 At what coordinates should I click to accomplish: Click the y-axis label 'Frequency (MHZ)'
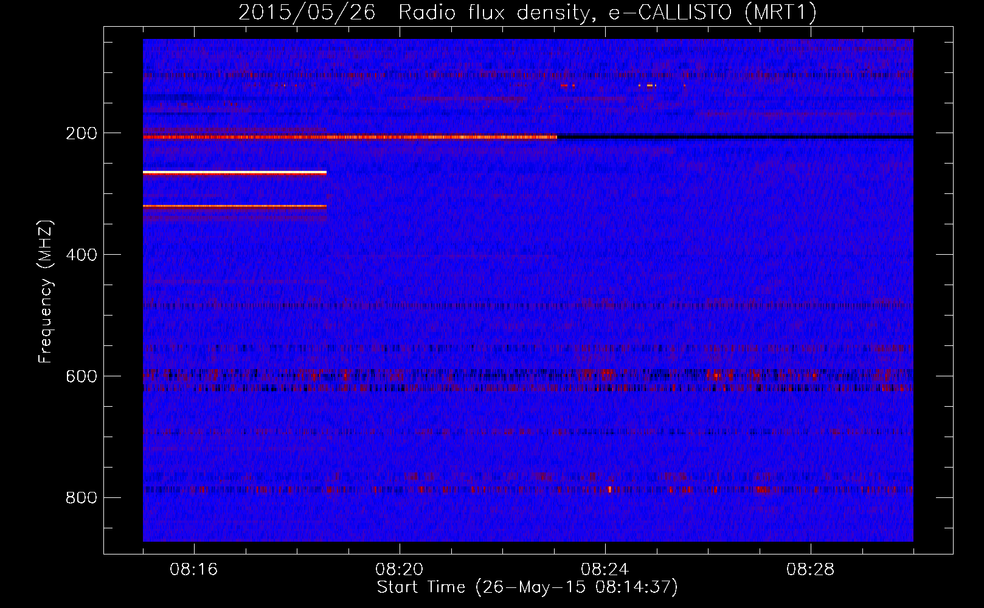click(x=46, y=292)
